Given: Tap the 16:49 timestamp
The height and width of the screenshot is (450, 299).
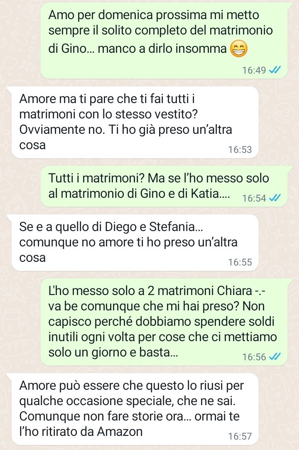Looking at the screenshot, I should click(254, 70).
